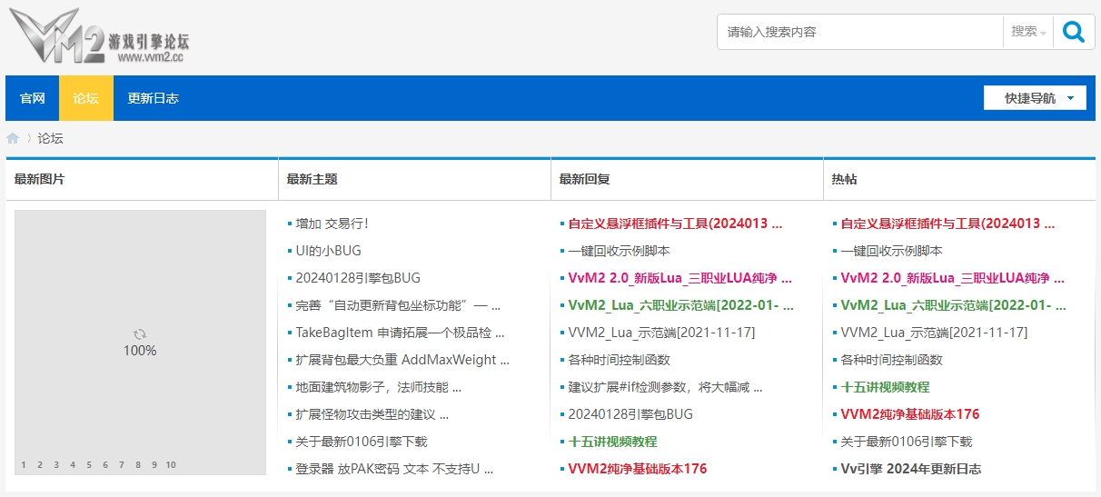
Task: Open 自定义悬浮框插件与工具 in 热帖 column
Action: tap(947, 224)
